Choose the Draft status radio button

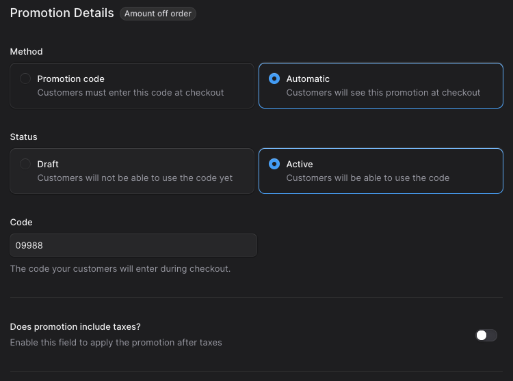25,164
